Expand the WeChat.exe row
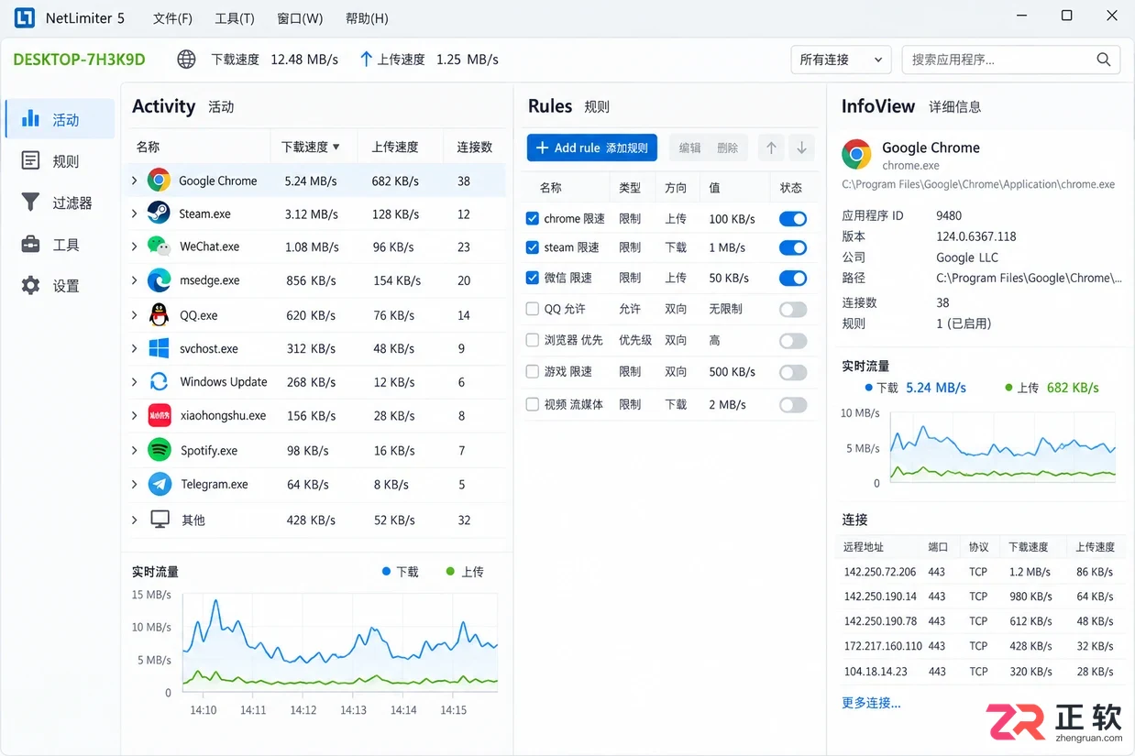The image size is (1135, 756). [x=135, y=247]
